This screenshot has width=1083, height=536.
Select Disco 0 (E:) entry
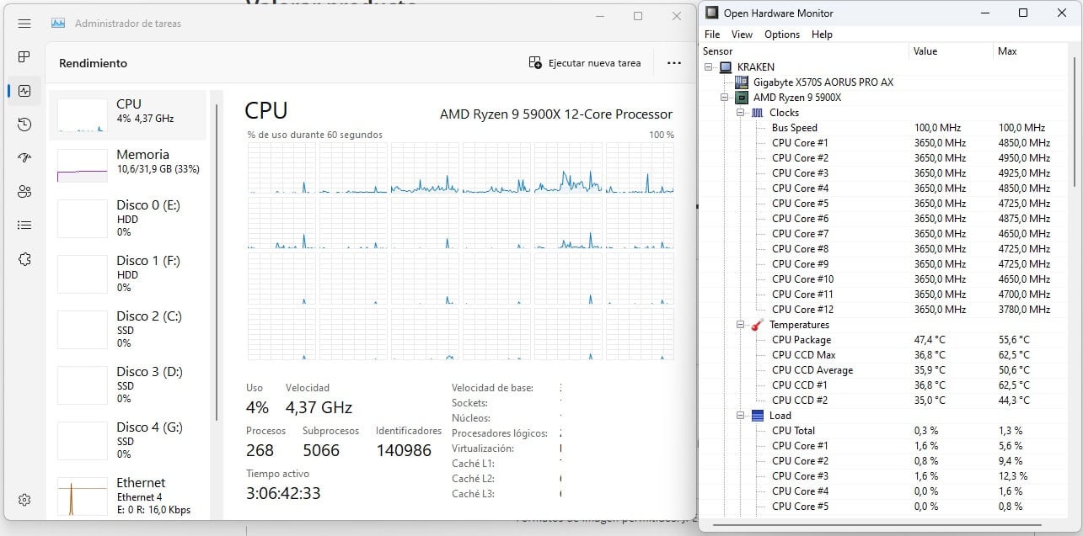[x=127, y=219]
